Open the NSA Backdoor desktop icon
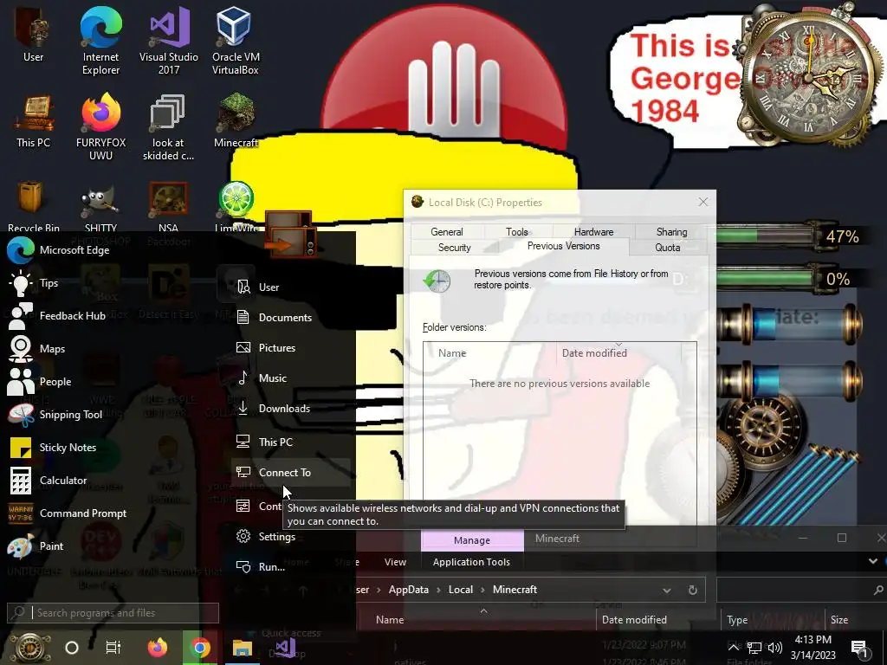 pyautogui.click(x=168, y=206)
